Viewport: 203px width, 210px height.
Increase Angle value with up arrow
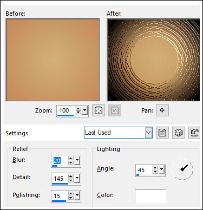tap(155, 168)
